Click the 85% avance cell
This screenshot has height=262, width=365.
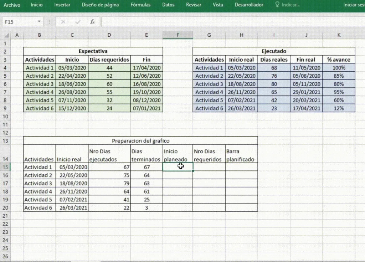pos(339,76)
